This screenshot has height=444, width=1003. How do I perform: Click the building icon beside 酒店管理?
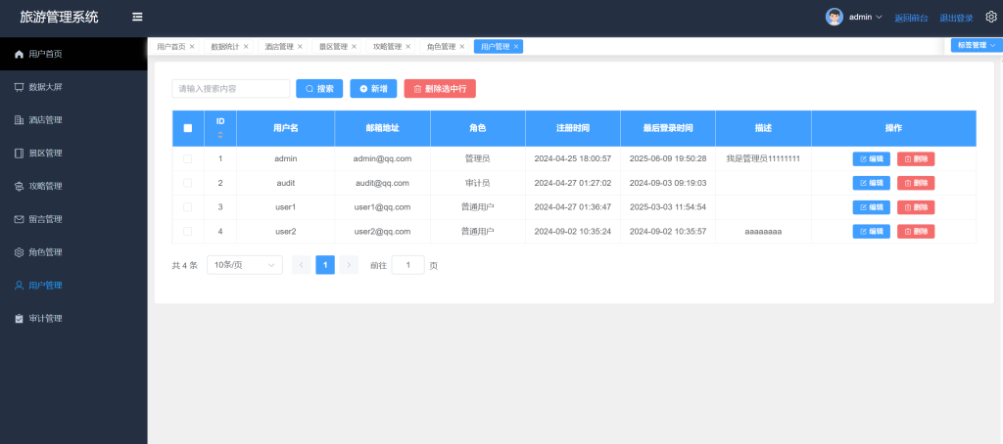[20, 120]
